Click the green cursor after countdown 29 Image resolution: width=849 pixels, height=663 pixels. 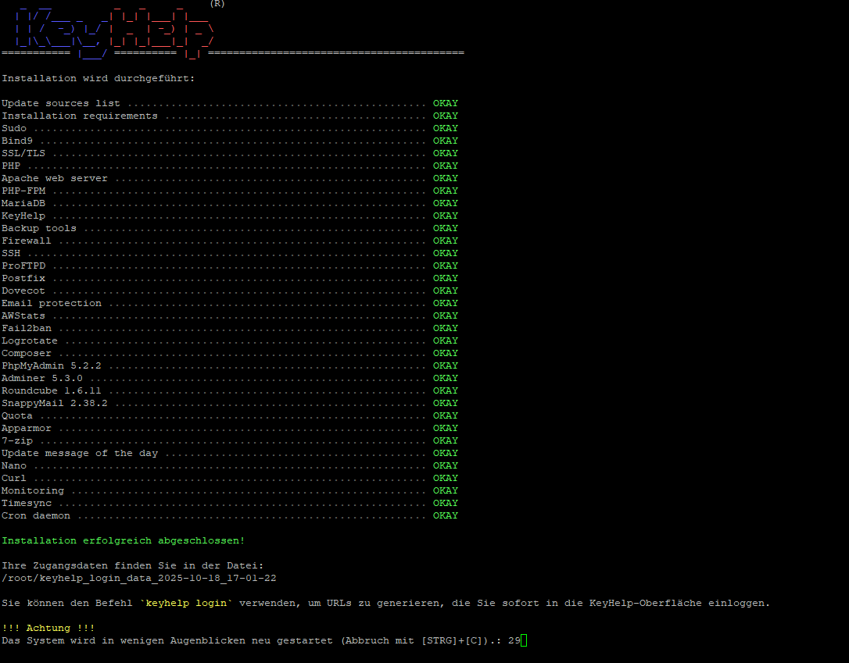tap(524, 641)
